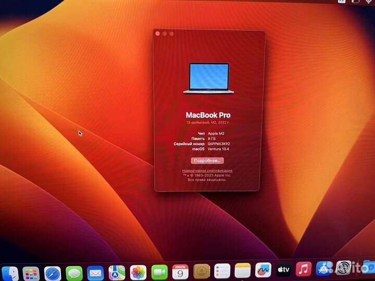Image resolution: width=375 pixels, height=281 pixels.
Task: Minimize the About This Mac window
Action: coord(165,34)
